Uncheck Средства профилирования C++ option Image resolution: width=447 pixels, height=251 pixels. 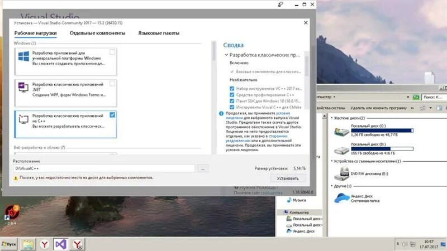[x=232, y=95]
